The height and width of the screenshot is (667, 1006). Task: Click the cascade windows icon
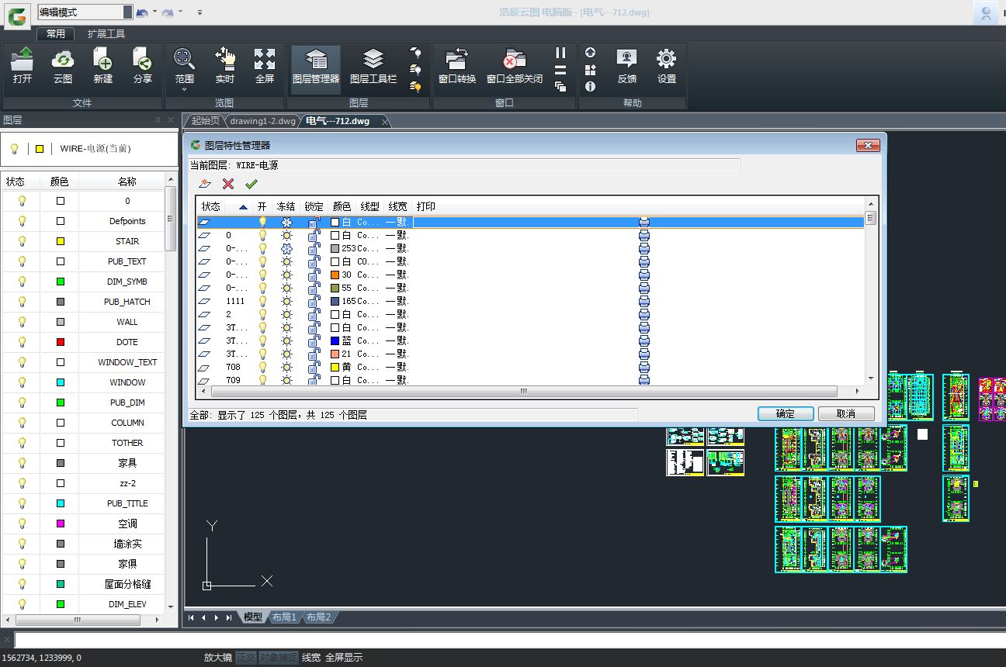[560, 87]
